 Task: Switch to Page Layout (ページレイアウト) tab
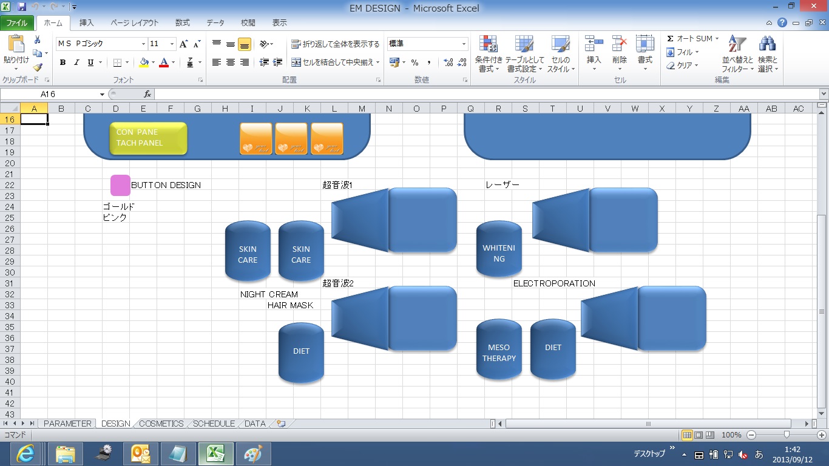[x=135, y=23]
